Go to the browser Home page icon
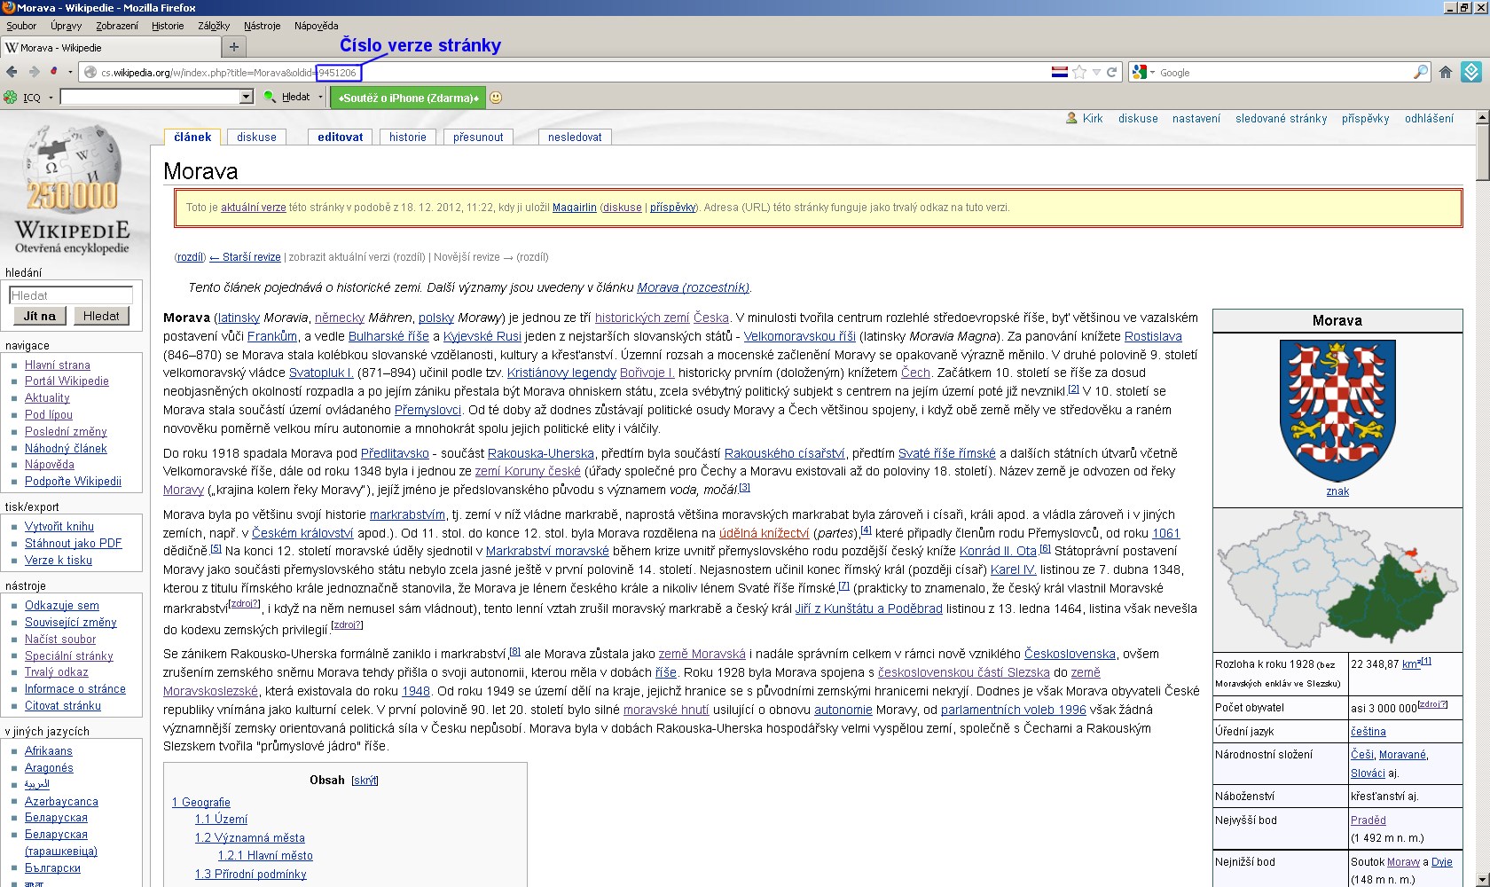This screenshot has height=887, width=1490. tap(1446, 73)
